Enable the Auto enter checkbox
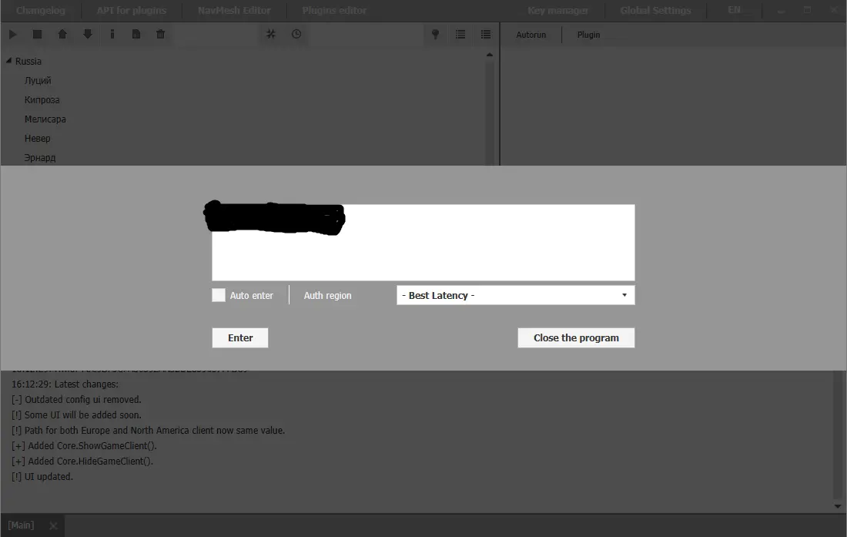 pyautogui.click(x=219, y=295)
